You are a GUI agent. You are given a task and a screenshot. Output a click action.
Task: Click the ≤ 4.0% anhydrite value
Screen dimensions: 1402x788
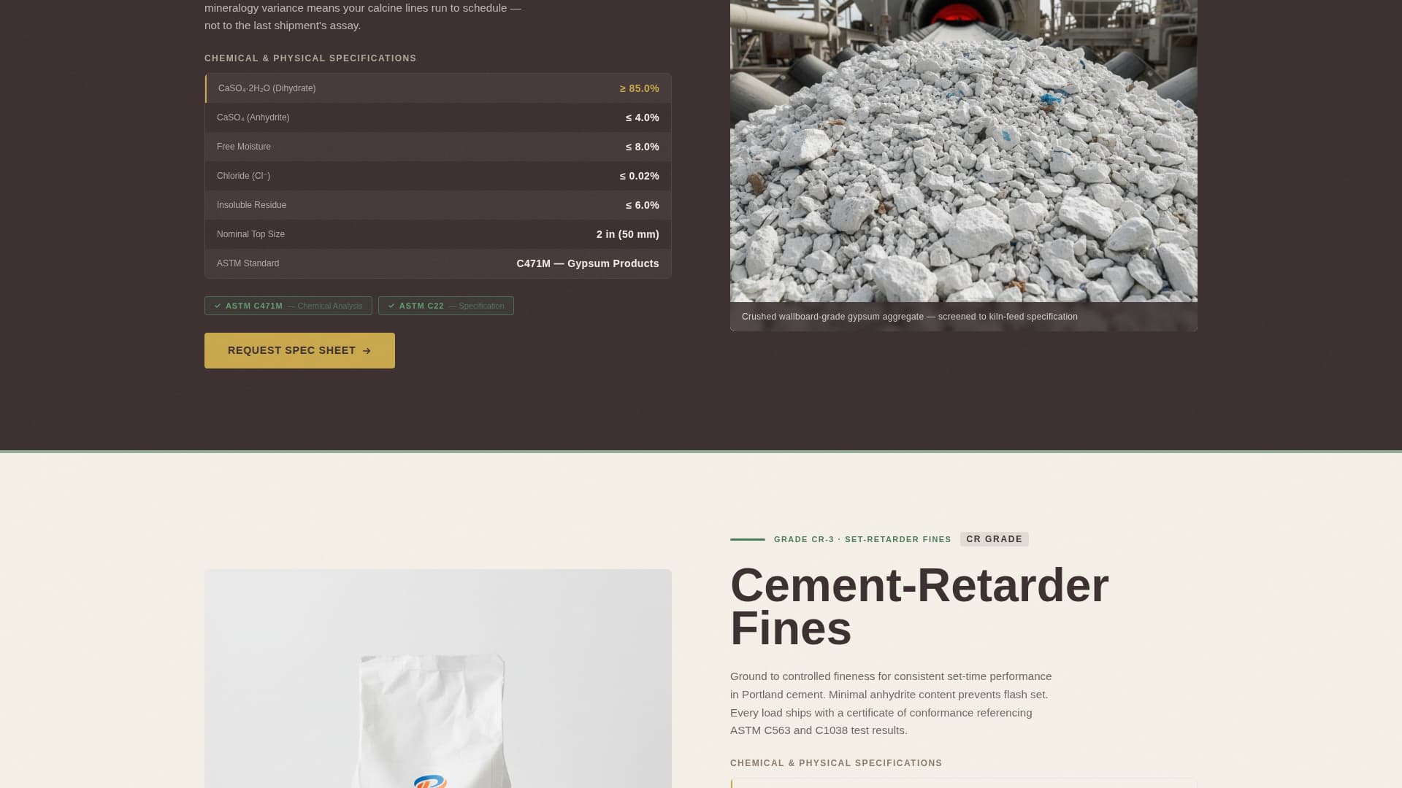click(643, 117)
